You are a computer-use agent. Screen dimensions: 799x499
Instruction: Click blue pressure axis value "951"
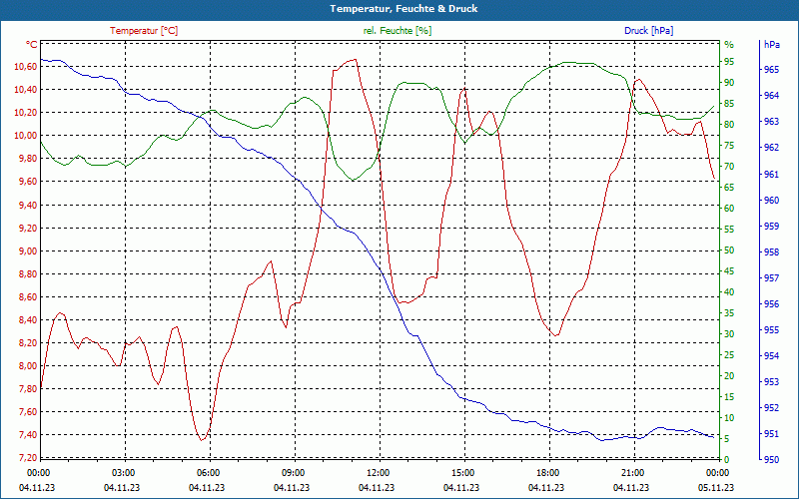(x=772, y=434)
